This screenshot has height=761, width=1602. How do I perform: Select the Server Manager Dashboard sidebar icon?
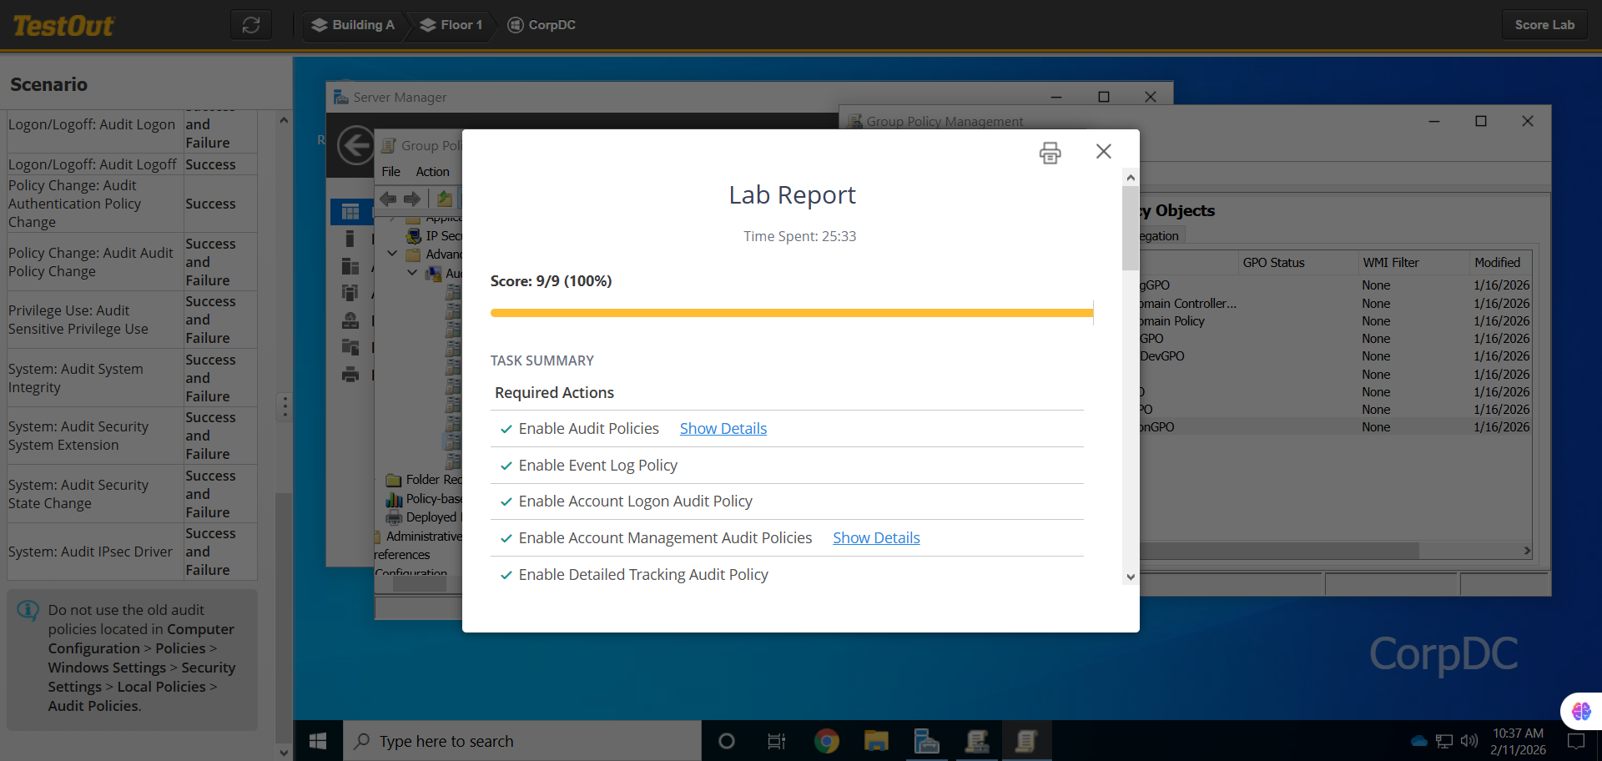(350, 212)
